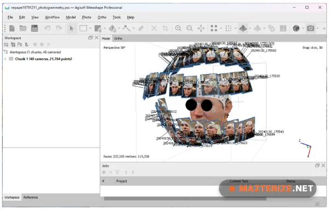Open the File menu
The height and width of the screenshot is (210, 329).
tap(10, 17)
